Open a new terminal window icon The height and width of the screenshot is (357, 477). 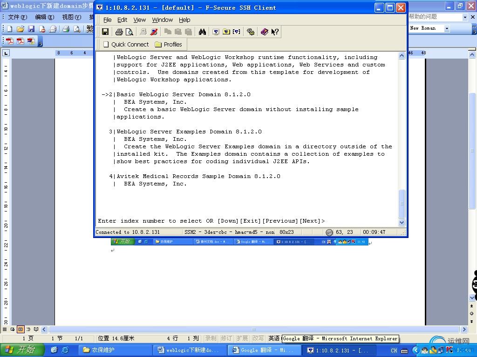216,32
